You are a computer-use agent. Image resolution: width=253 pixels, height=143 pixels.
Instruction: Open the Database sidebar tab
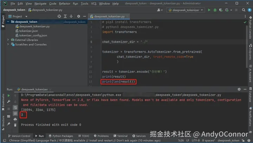click(x=250, y=95)
